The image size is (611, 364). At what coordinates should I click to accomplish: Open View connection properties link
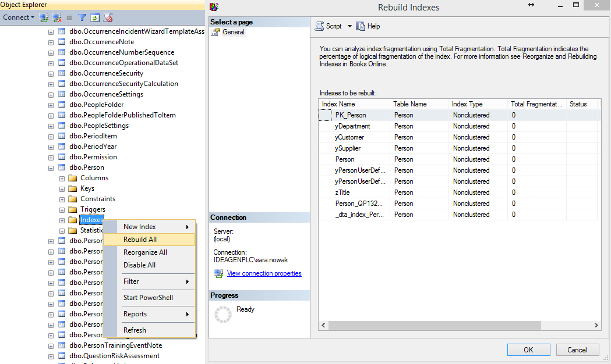click(x=264, y=273)
